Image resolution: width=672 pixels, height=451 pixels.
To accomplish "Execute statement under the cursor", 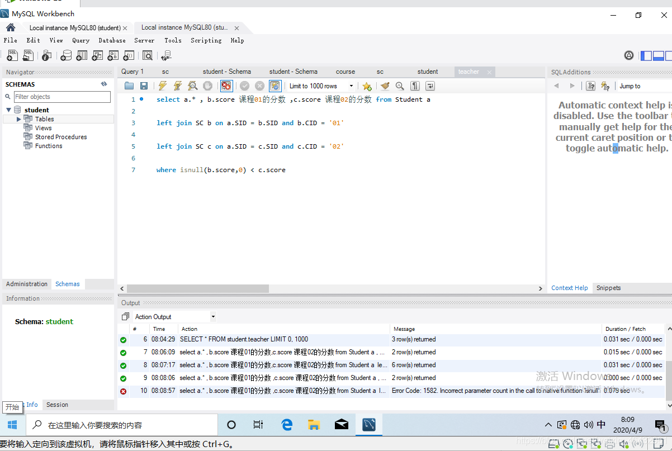I will [x=177, y=86].
